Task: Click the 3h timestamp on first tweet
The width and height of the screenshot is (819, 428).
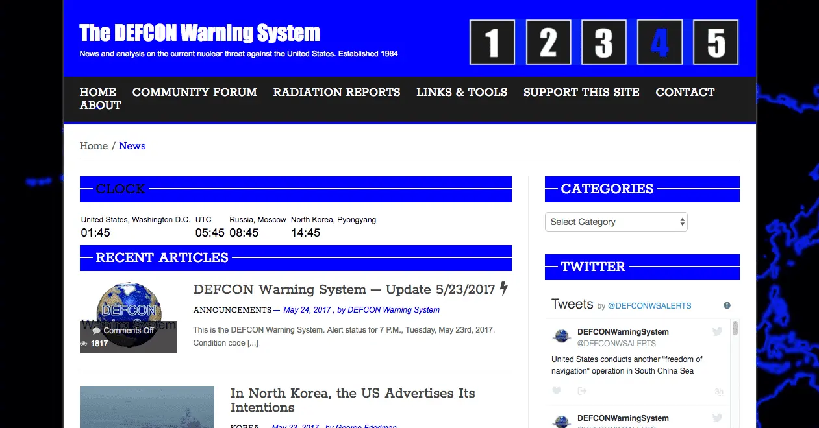Action: (719, 392)
